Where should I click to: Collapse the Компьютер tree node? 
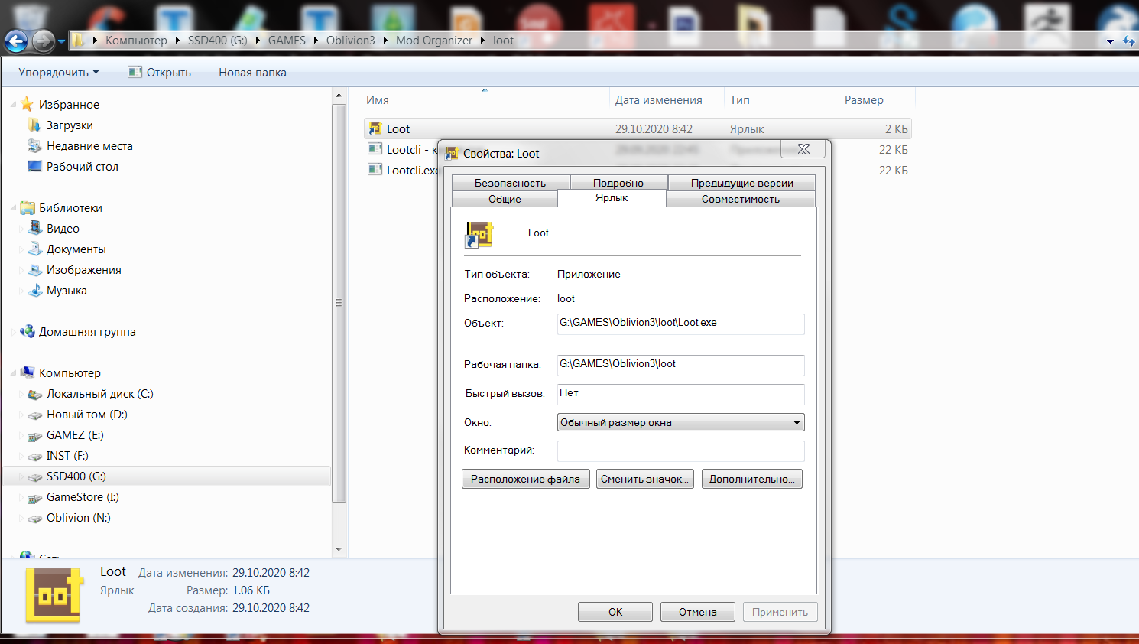pos(13,373)
